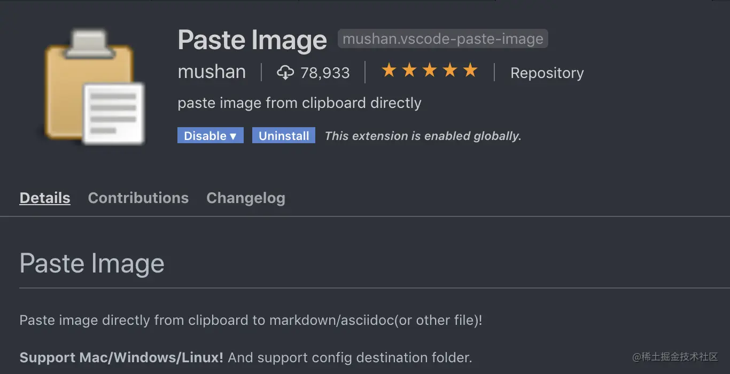Click the third rating star
Image resolution: width=730 pixels, height=374 pixels.
pyautogui.click(x=430, y=71)
